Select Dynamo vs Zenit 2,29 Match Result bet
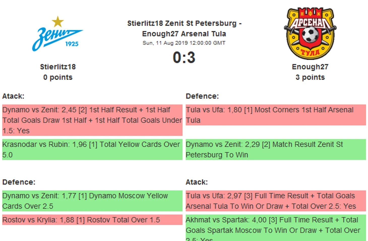The image size is (368, 241). click(x=276, y=150)
